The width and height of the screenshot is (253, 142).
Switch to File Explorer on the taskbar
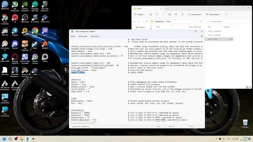(x=22, y=139)
